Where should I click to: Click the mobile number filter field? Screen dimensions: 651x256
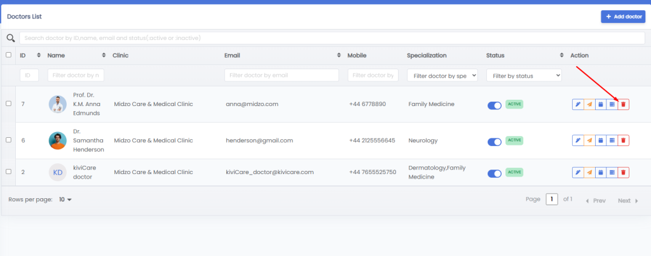point(373,75)
